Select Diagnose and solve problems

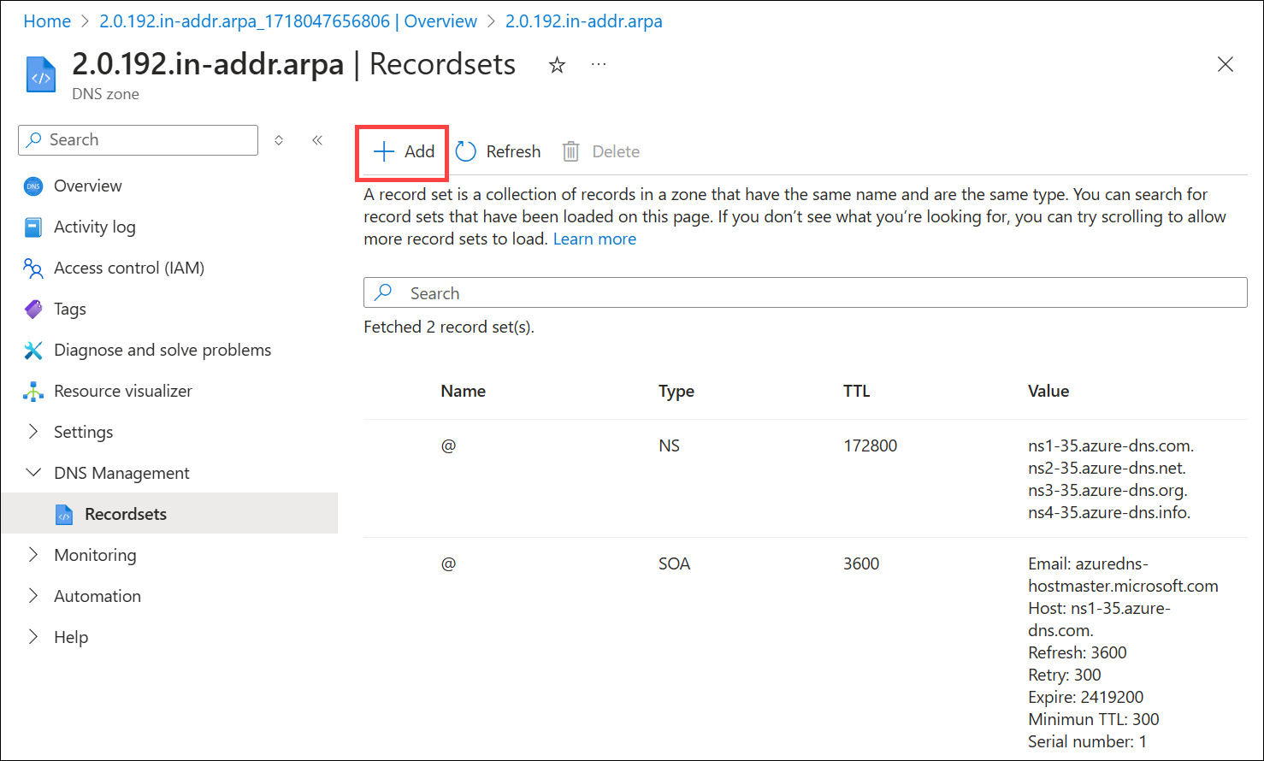162,350
